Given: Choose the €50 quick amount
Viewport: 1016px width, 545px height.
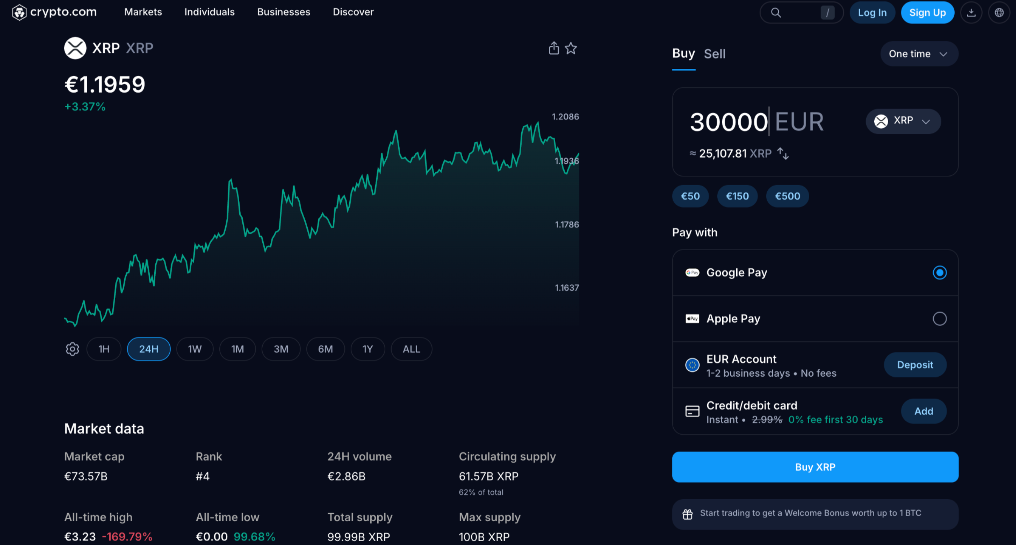Looking at the screenshot, I should point(690,196).
